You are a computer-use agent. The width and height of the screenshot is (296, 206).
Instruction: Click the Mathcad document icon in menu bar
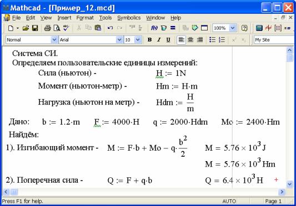[x=7, y=18]
